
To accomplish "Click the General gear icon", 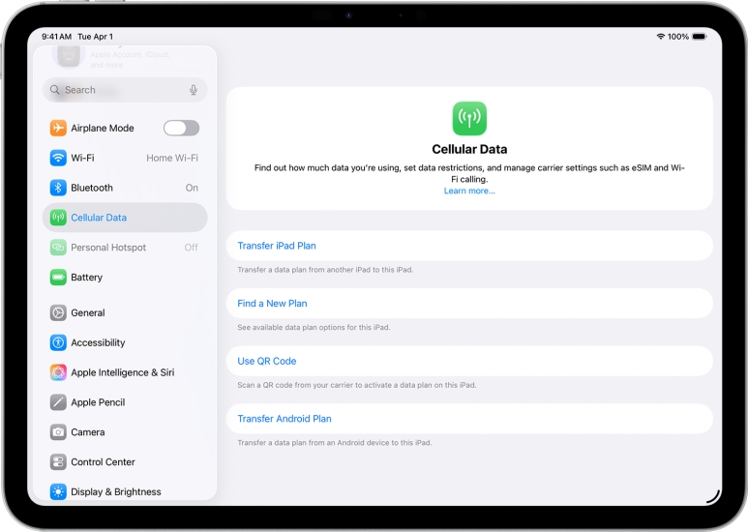I will click(58, 312).
